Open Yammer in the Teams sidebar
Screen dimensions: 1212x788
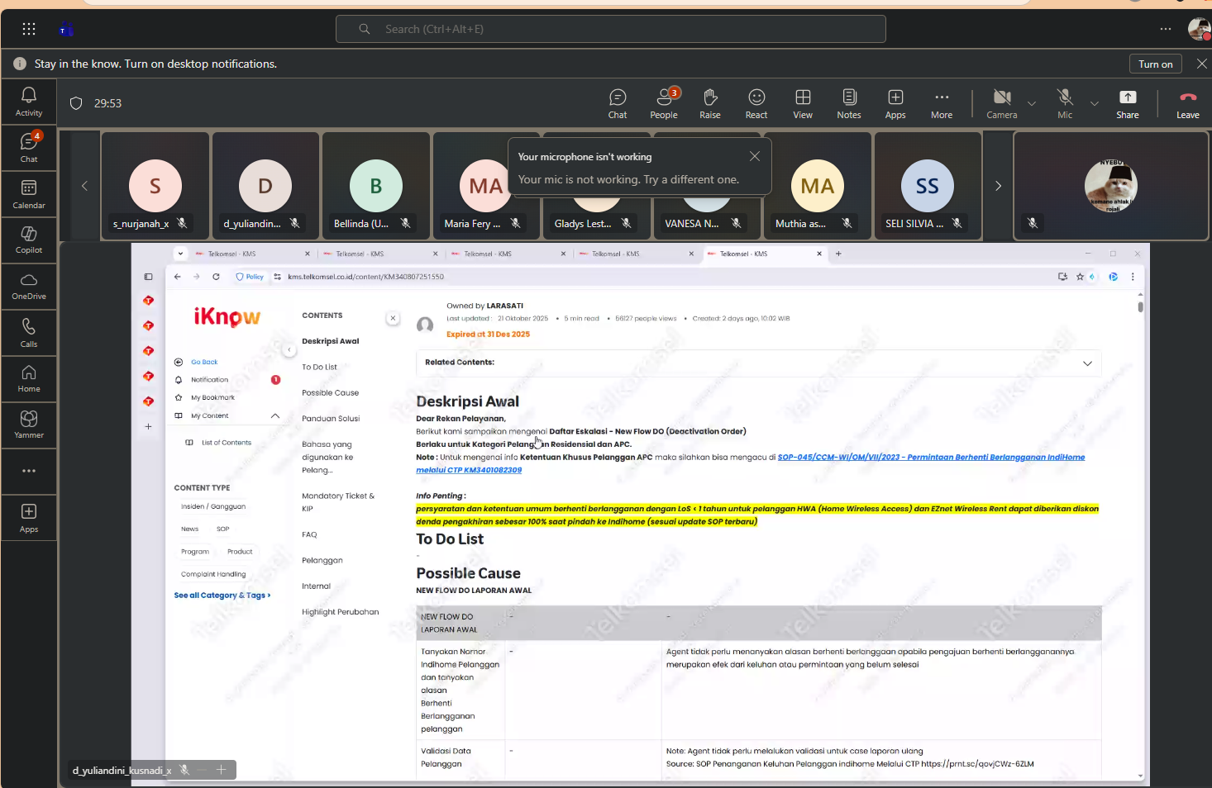[x=29, y=425]
